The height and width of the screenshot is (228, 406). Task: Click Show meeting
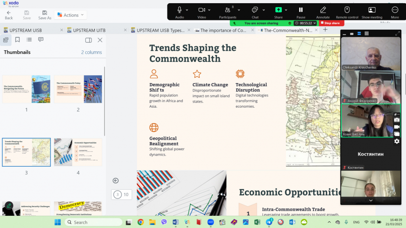pyautogui.click(x=372, y=12)
